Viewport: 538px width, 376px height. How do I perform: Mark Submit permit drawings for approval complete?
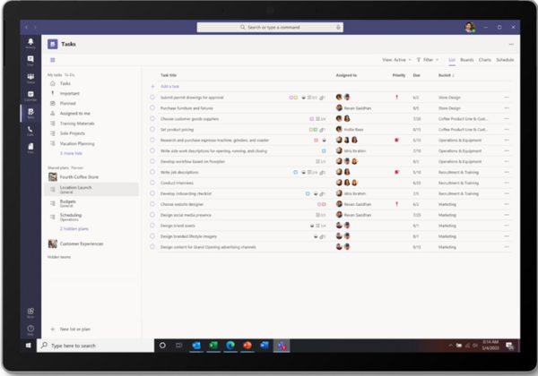(x=152, y=98)
